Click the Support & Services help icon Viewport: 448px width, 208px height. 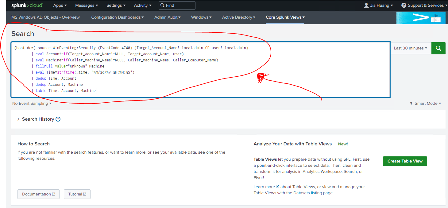pyautogui.click(x=404, y=5)
